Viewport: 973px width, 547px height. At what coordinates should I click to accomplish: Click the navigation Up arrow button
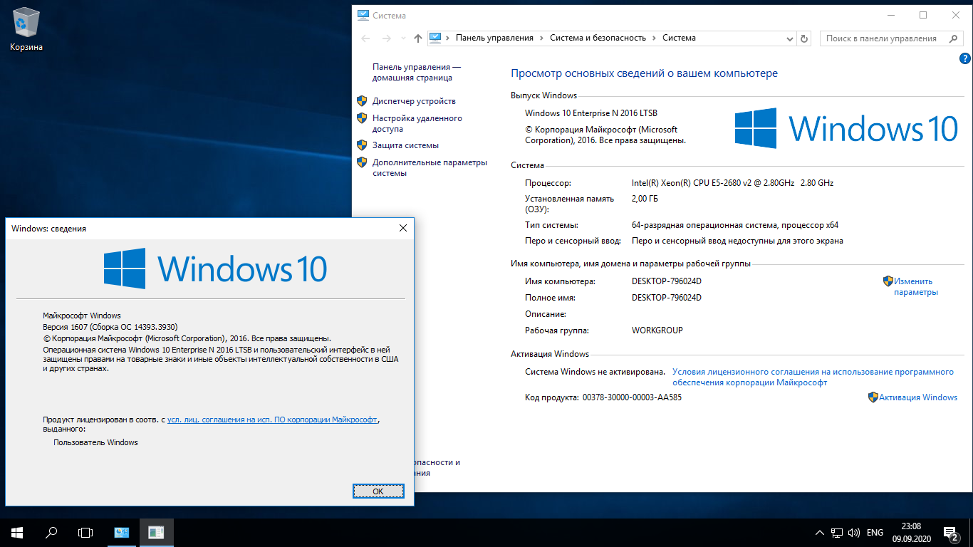pos(418,38)
